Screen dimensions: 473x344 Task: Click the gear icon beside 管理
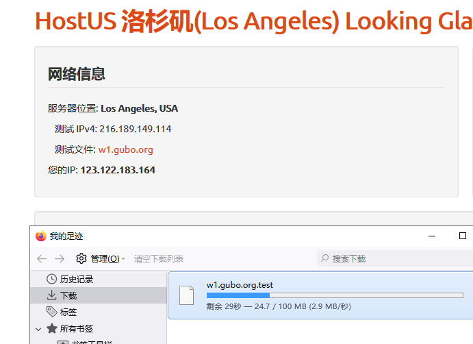tap(81, 258)
